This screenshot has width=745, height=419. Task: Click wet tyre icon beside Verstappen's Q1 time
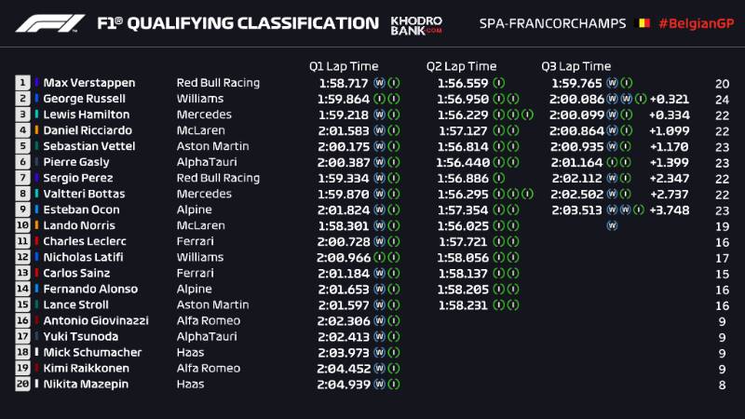click(x=380, y=83)
